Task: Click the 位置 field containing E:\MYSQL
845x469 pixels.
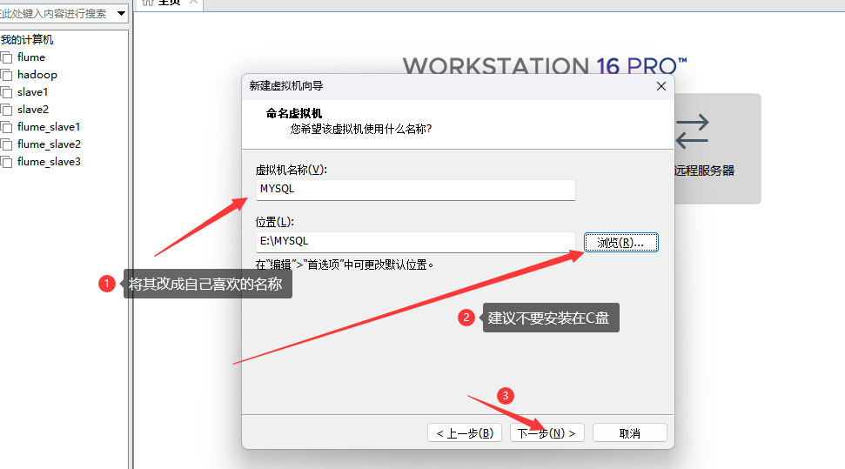Action: click(x=415, y=242)
